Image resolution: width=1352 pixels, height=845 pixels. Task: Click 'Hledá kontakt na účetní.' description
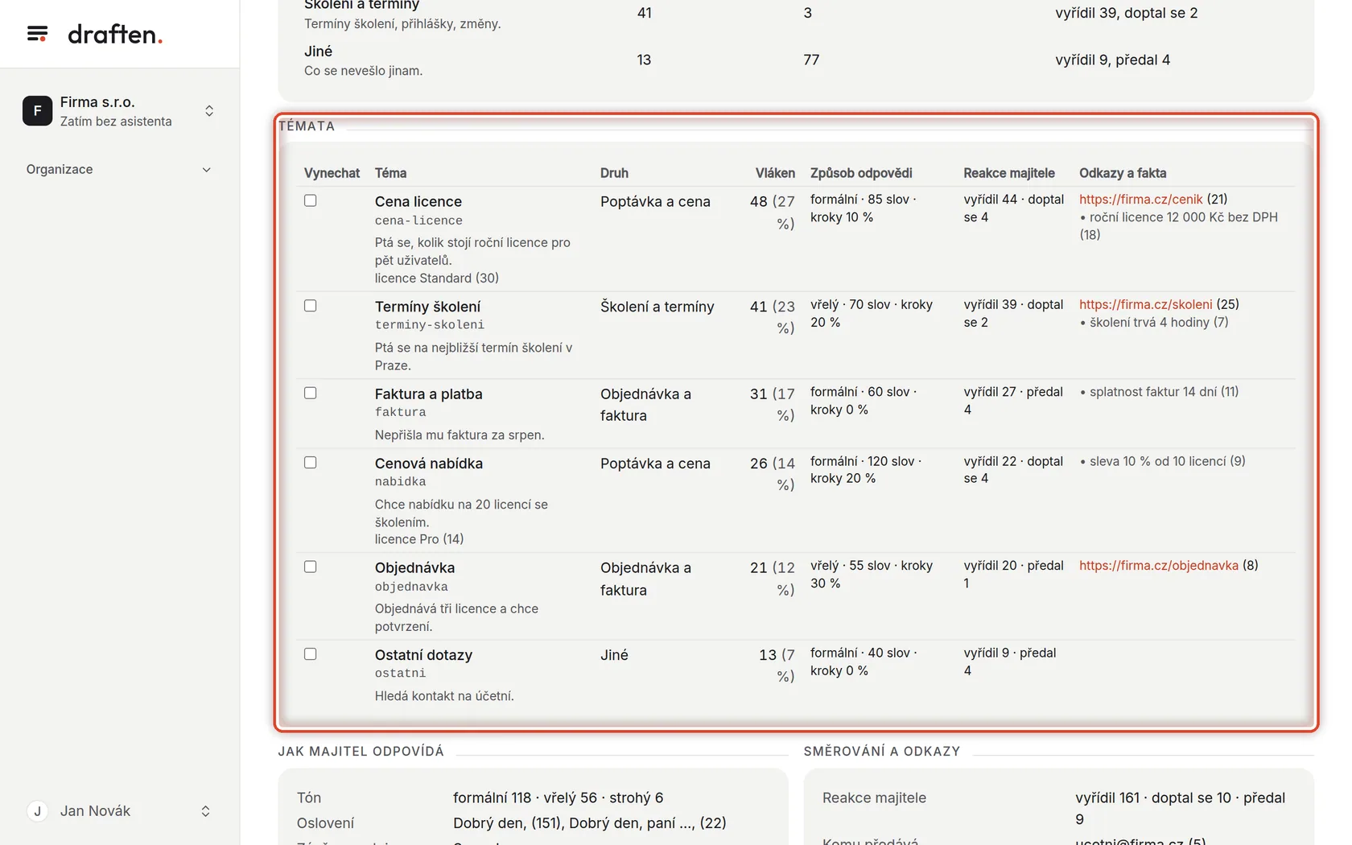[x=444, y=696]
